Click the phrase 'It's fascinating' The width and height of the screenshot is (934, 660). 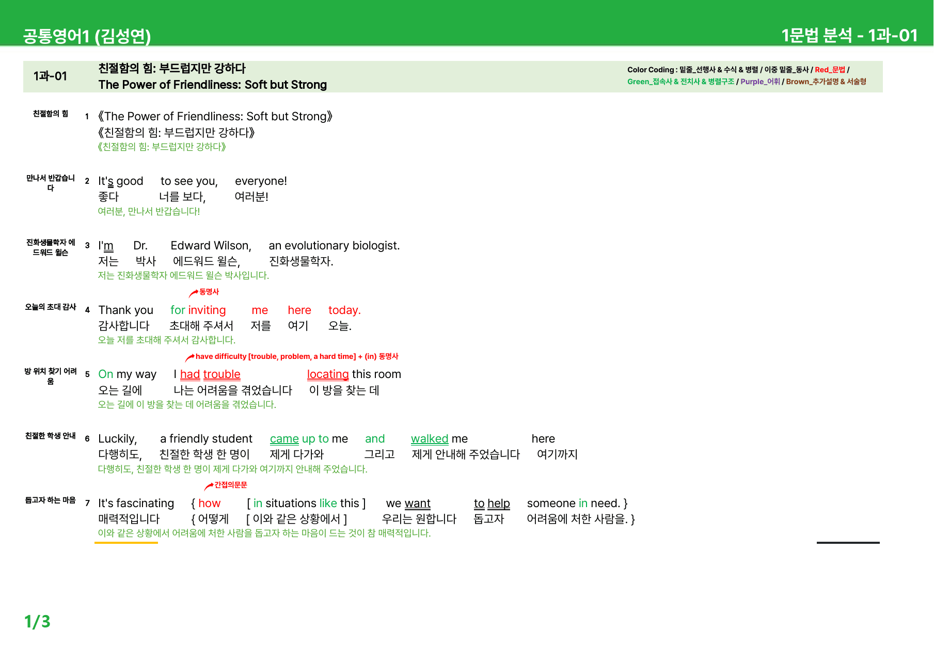[136, 504]
